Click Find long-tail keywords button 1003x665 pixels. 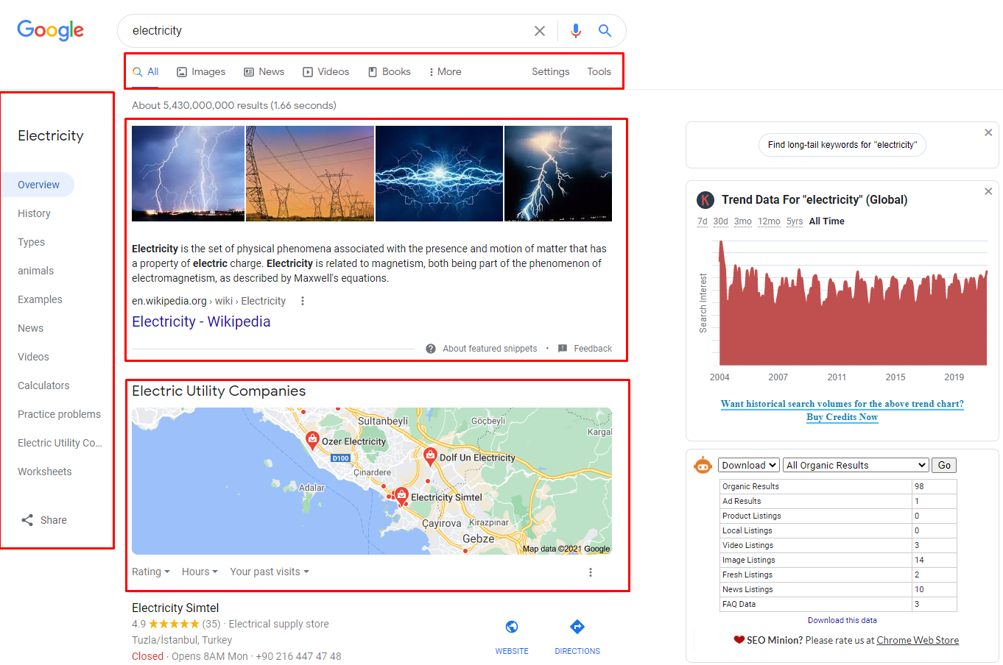click(x=842, y=145)
